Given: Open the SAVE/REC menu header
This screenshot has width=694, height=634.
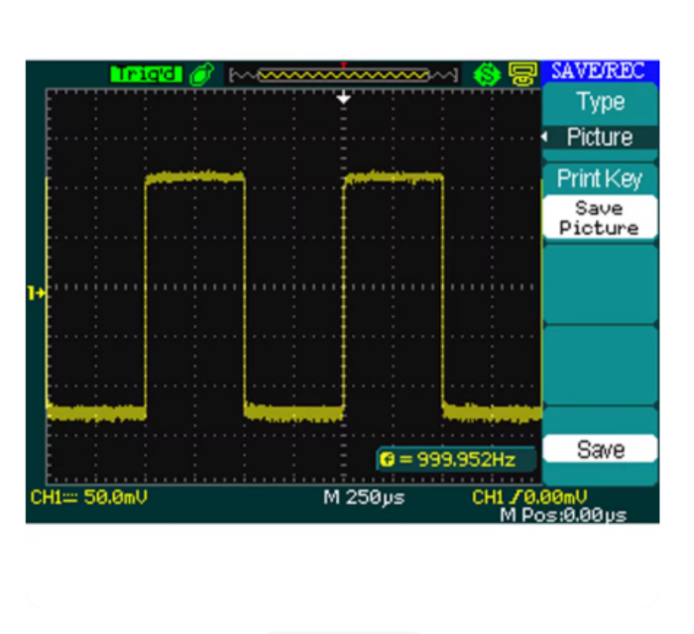Looking at the screenshot, I should 600,70.
